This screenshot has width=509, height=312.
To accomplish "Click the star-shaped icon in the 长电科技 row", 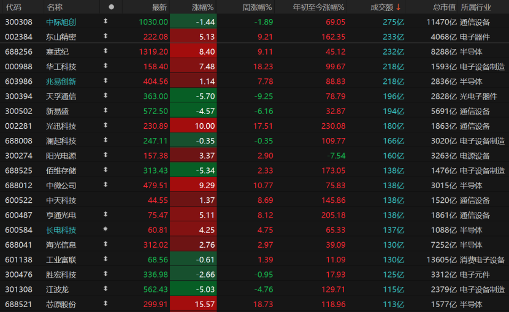I will (x=105, y=229).
